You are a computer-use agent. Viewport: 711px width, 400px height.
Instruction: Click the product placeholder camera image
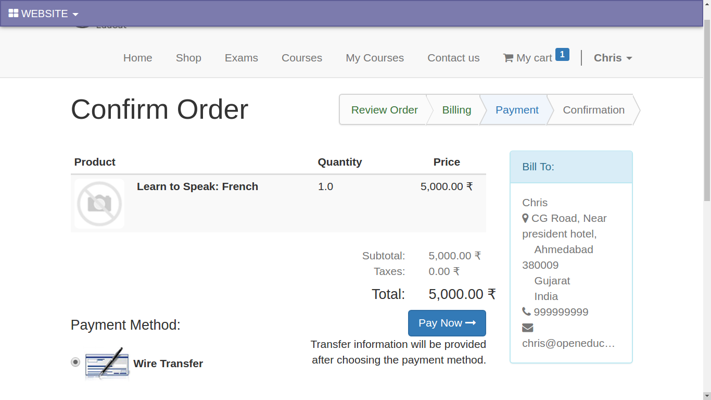[99, 204]
